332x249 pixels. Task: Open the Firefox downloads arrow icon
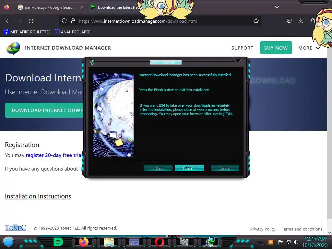pyautogui.click(x=301, y=21)
